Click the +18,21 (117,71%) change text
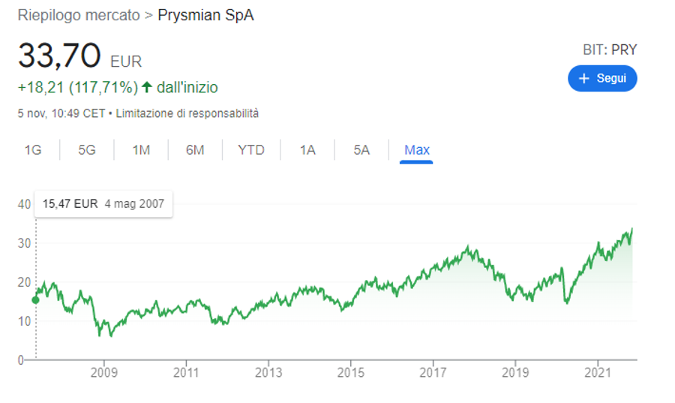 point(78,87)
